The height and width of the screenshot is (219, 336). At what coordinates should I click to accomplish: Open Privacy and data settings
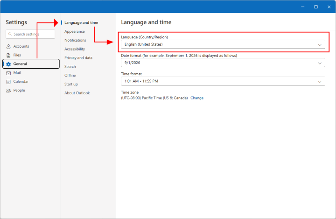click(x=78, y=58)
